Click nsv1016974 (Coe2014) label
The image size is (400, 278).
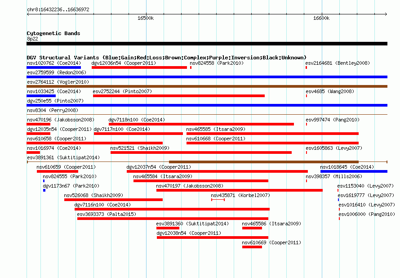pos(54,148)
